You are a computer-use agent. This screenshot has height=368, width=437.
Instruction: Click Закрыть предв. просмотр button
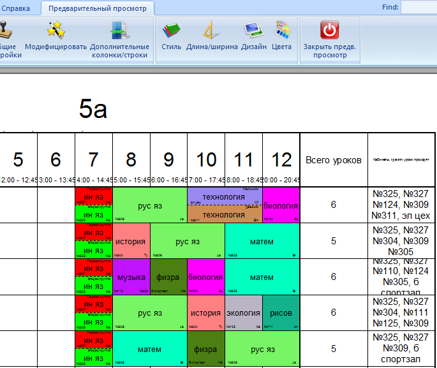pyautogui.click(x=329, y=31)
